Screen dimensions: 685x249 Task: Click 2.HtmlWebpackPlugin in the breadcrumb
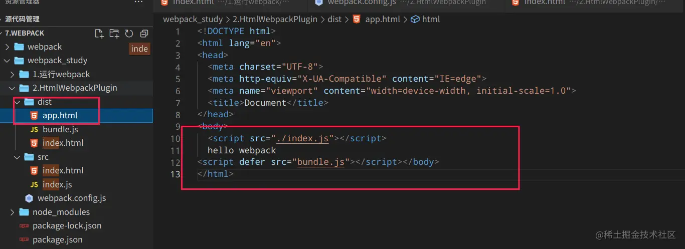click(275, 20)
